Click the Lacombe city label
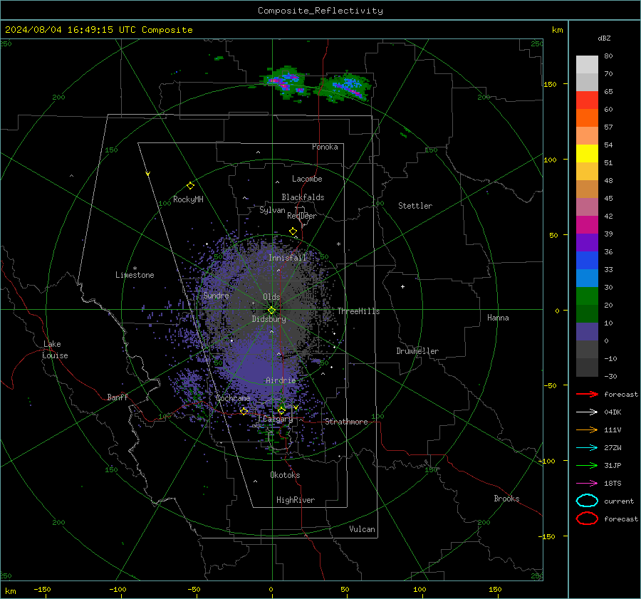The height and width of the screenshot is (599, 641). pyautogui.click(x=307, y=179)
